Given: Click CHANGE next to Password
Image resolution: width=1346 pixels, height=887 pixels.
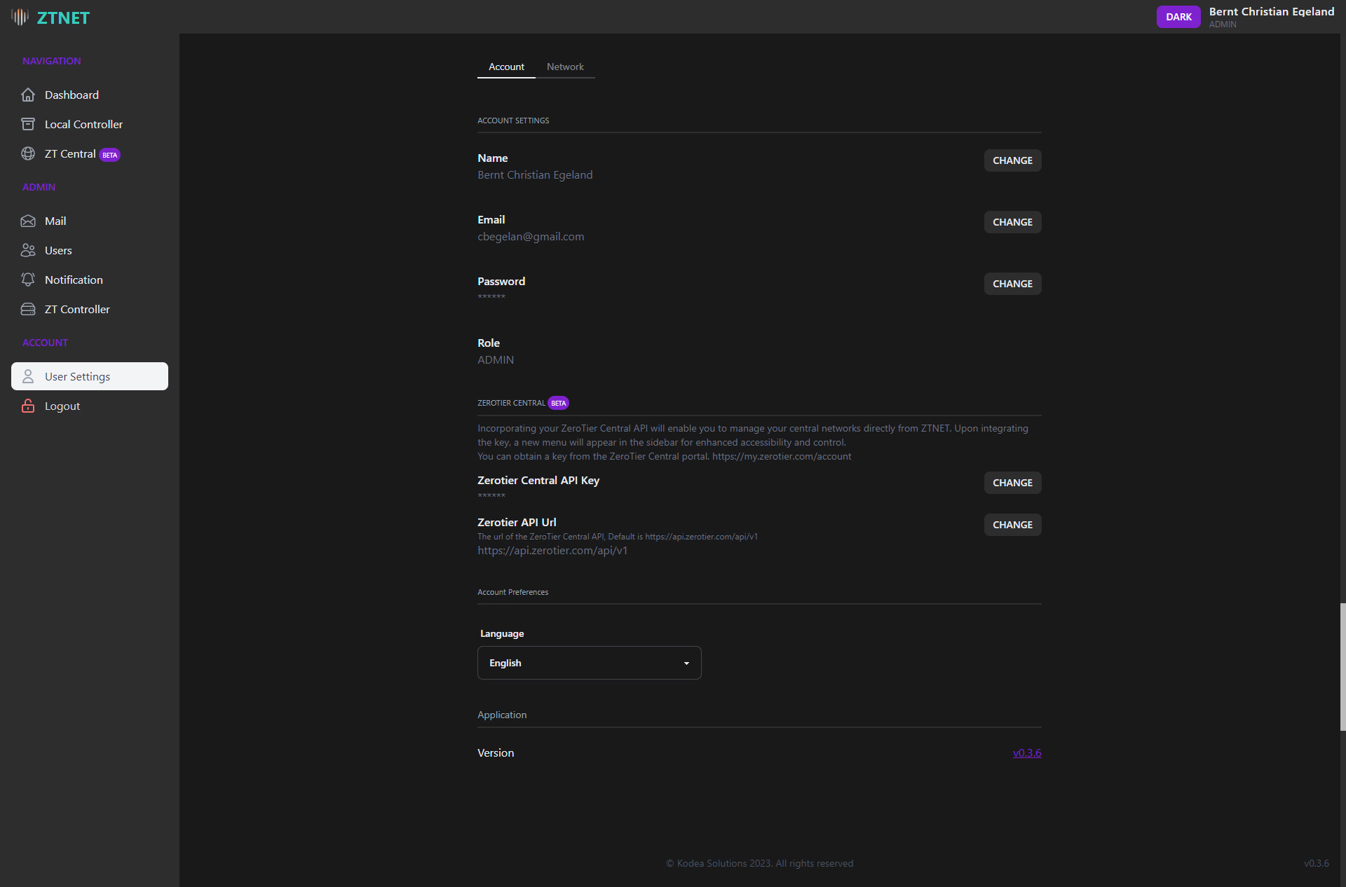Looking at the screenshot, I should click(x=1012, y=284).
